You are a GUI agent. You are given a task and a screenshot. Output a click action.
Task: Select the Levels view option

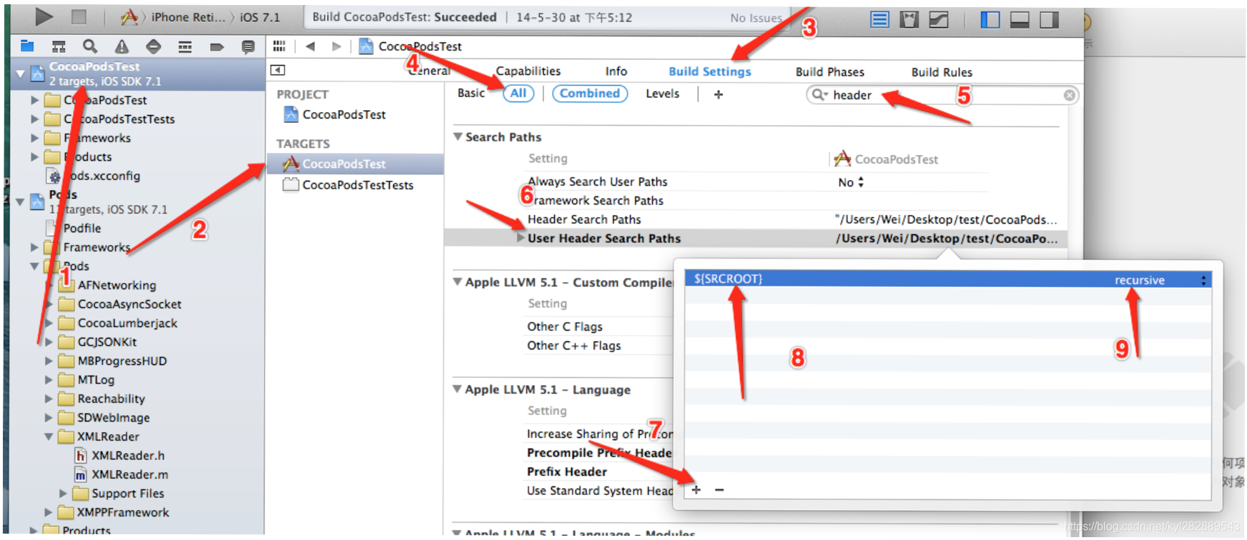662,93
